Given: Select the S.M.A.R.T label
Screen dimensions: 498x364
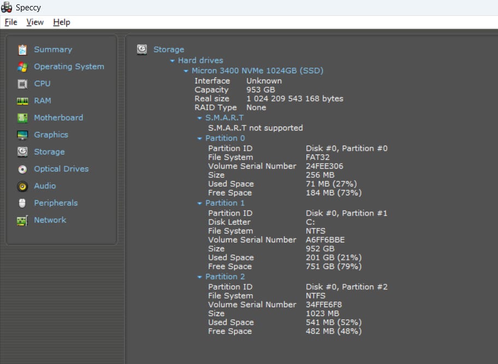Looking at the screenshot, I should (224, 118).
